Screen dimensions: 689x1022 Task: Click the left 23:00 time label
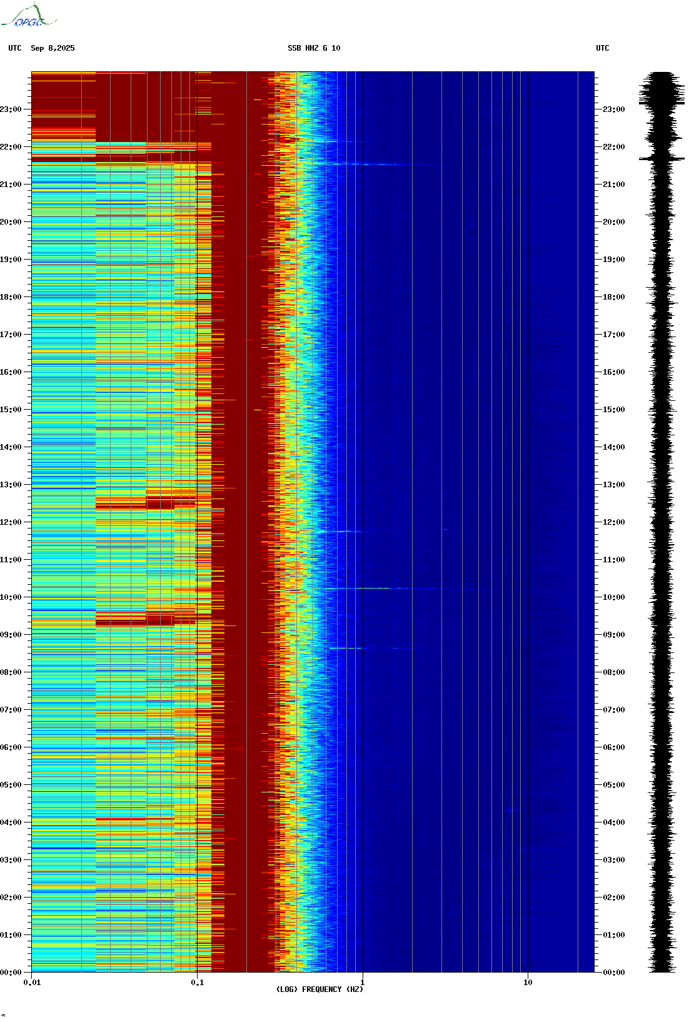pyautogui.click(x=11, y=109)
